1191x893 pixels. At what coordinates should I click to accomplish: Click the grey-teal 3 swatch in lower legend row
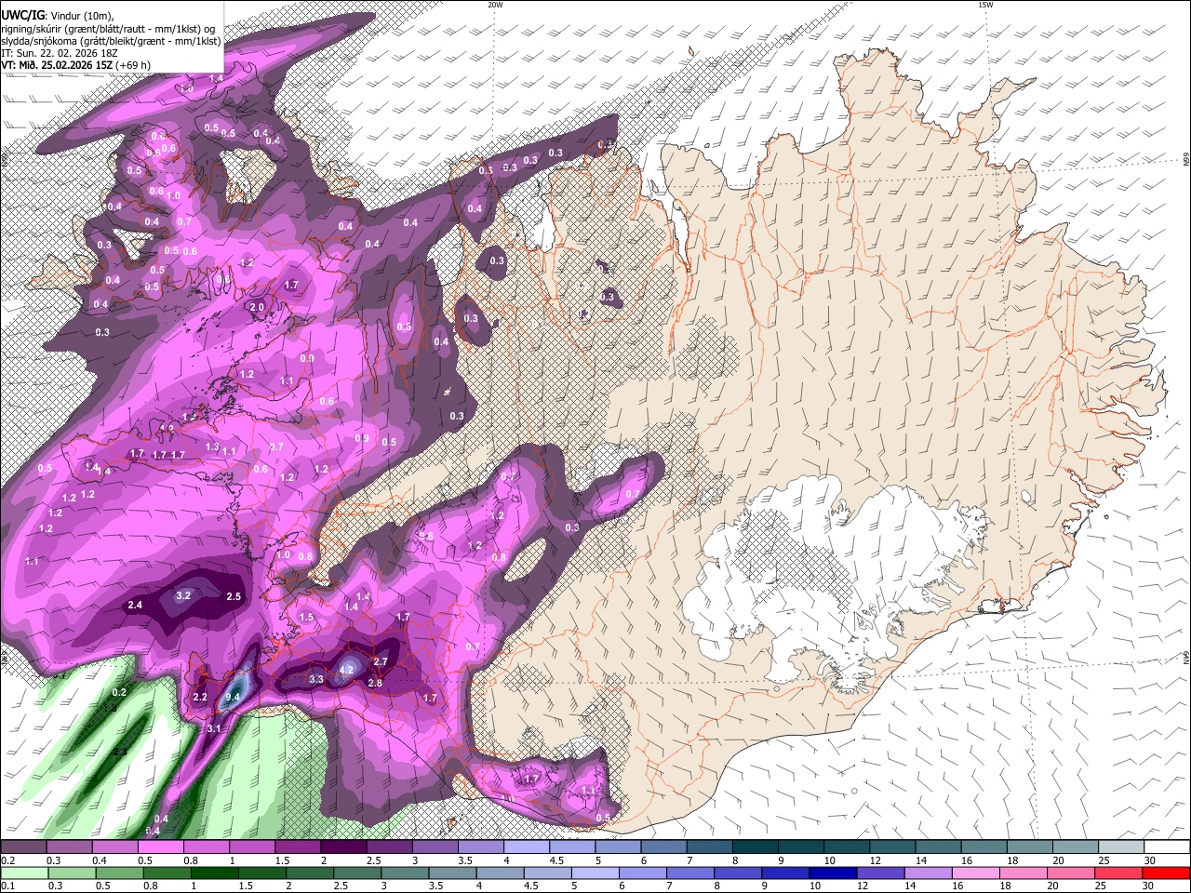(405, 873)
